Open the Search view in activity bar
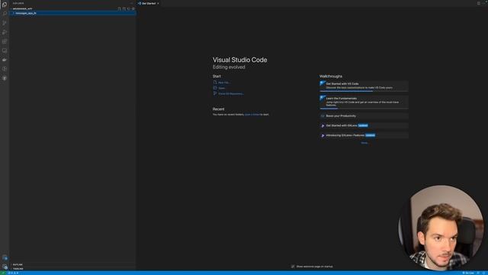The image size is (488, 275). pos(5,14)
